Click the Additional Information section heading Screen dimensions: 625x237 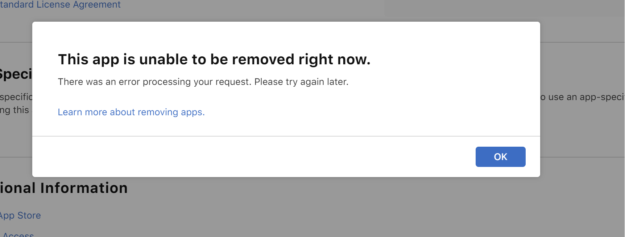64,188
